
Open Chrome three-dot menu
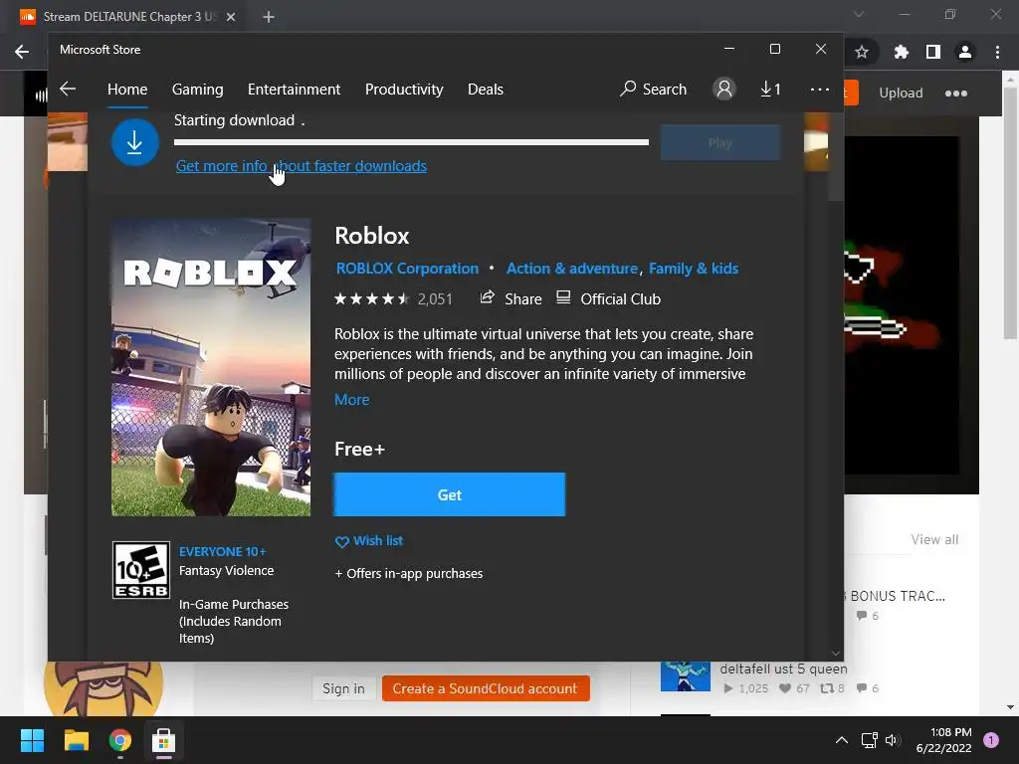[x=997, y=52]
